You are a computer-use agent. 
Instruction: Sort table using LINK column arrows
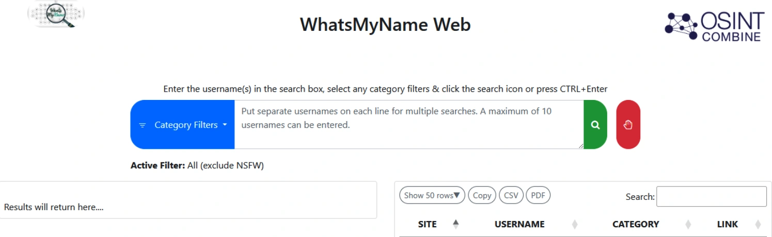(758, 224)
